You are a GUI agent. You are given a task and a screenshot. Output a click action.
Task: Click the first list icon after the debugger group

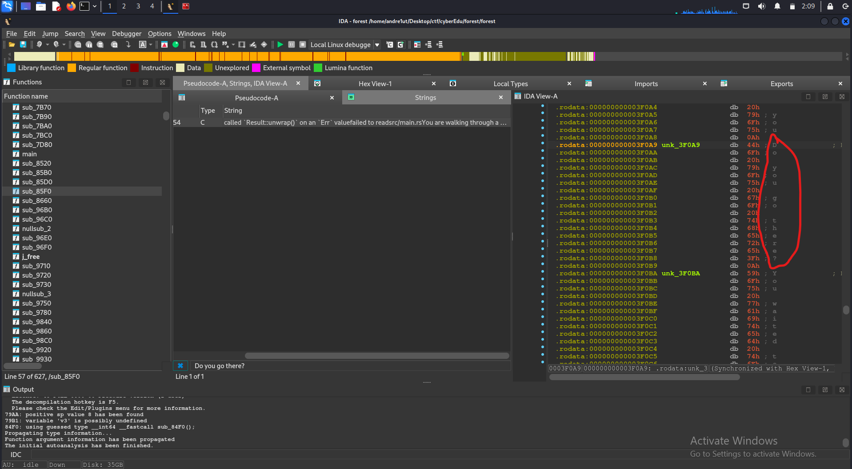(417, 44)
